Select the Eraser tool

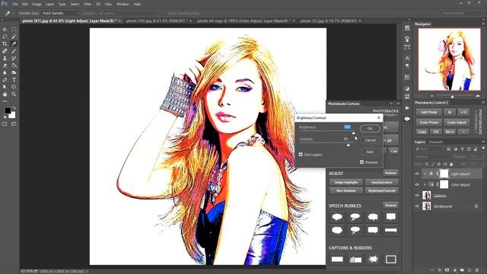tap(5, 65)
